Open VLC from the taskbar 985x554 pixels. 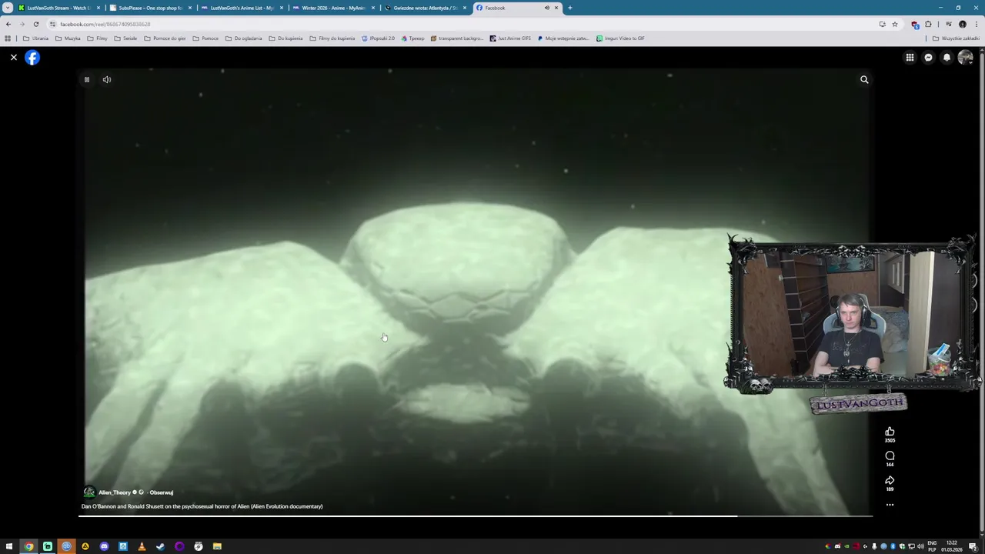click(142, 546)
